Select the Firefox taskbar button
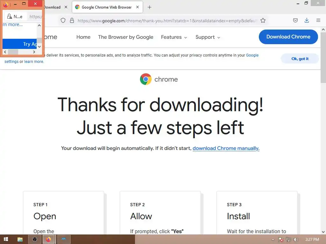 pos(48,239)
